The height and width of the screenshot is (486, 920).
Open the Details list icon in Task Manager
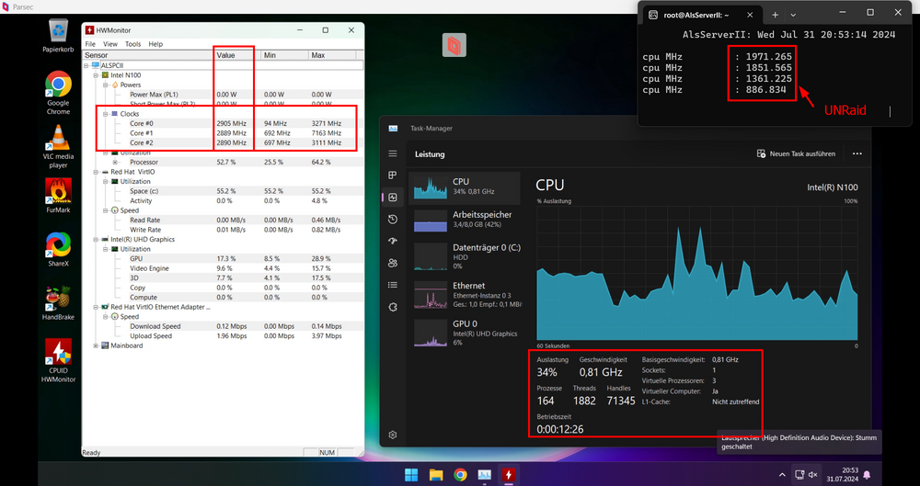click(393, 285)
